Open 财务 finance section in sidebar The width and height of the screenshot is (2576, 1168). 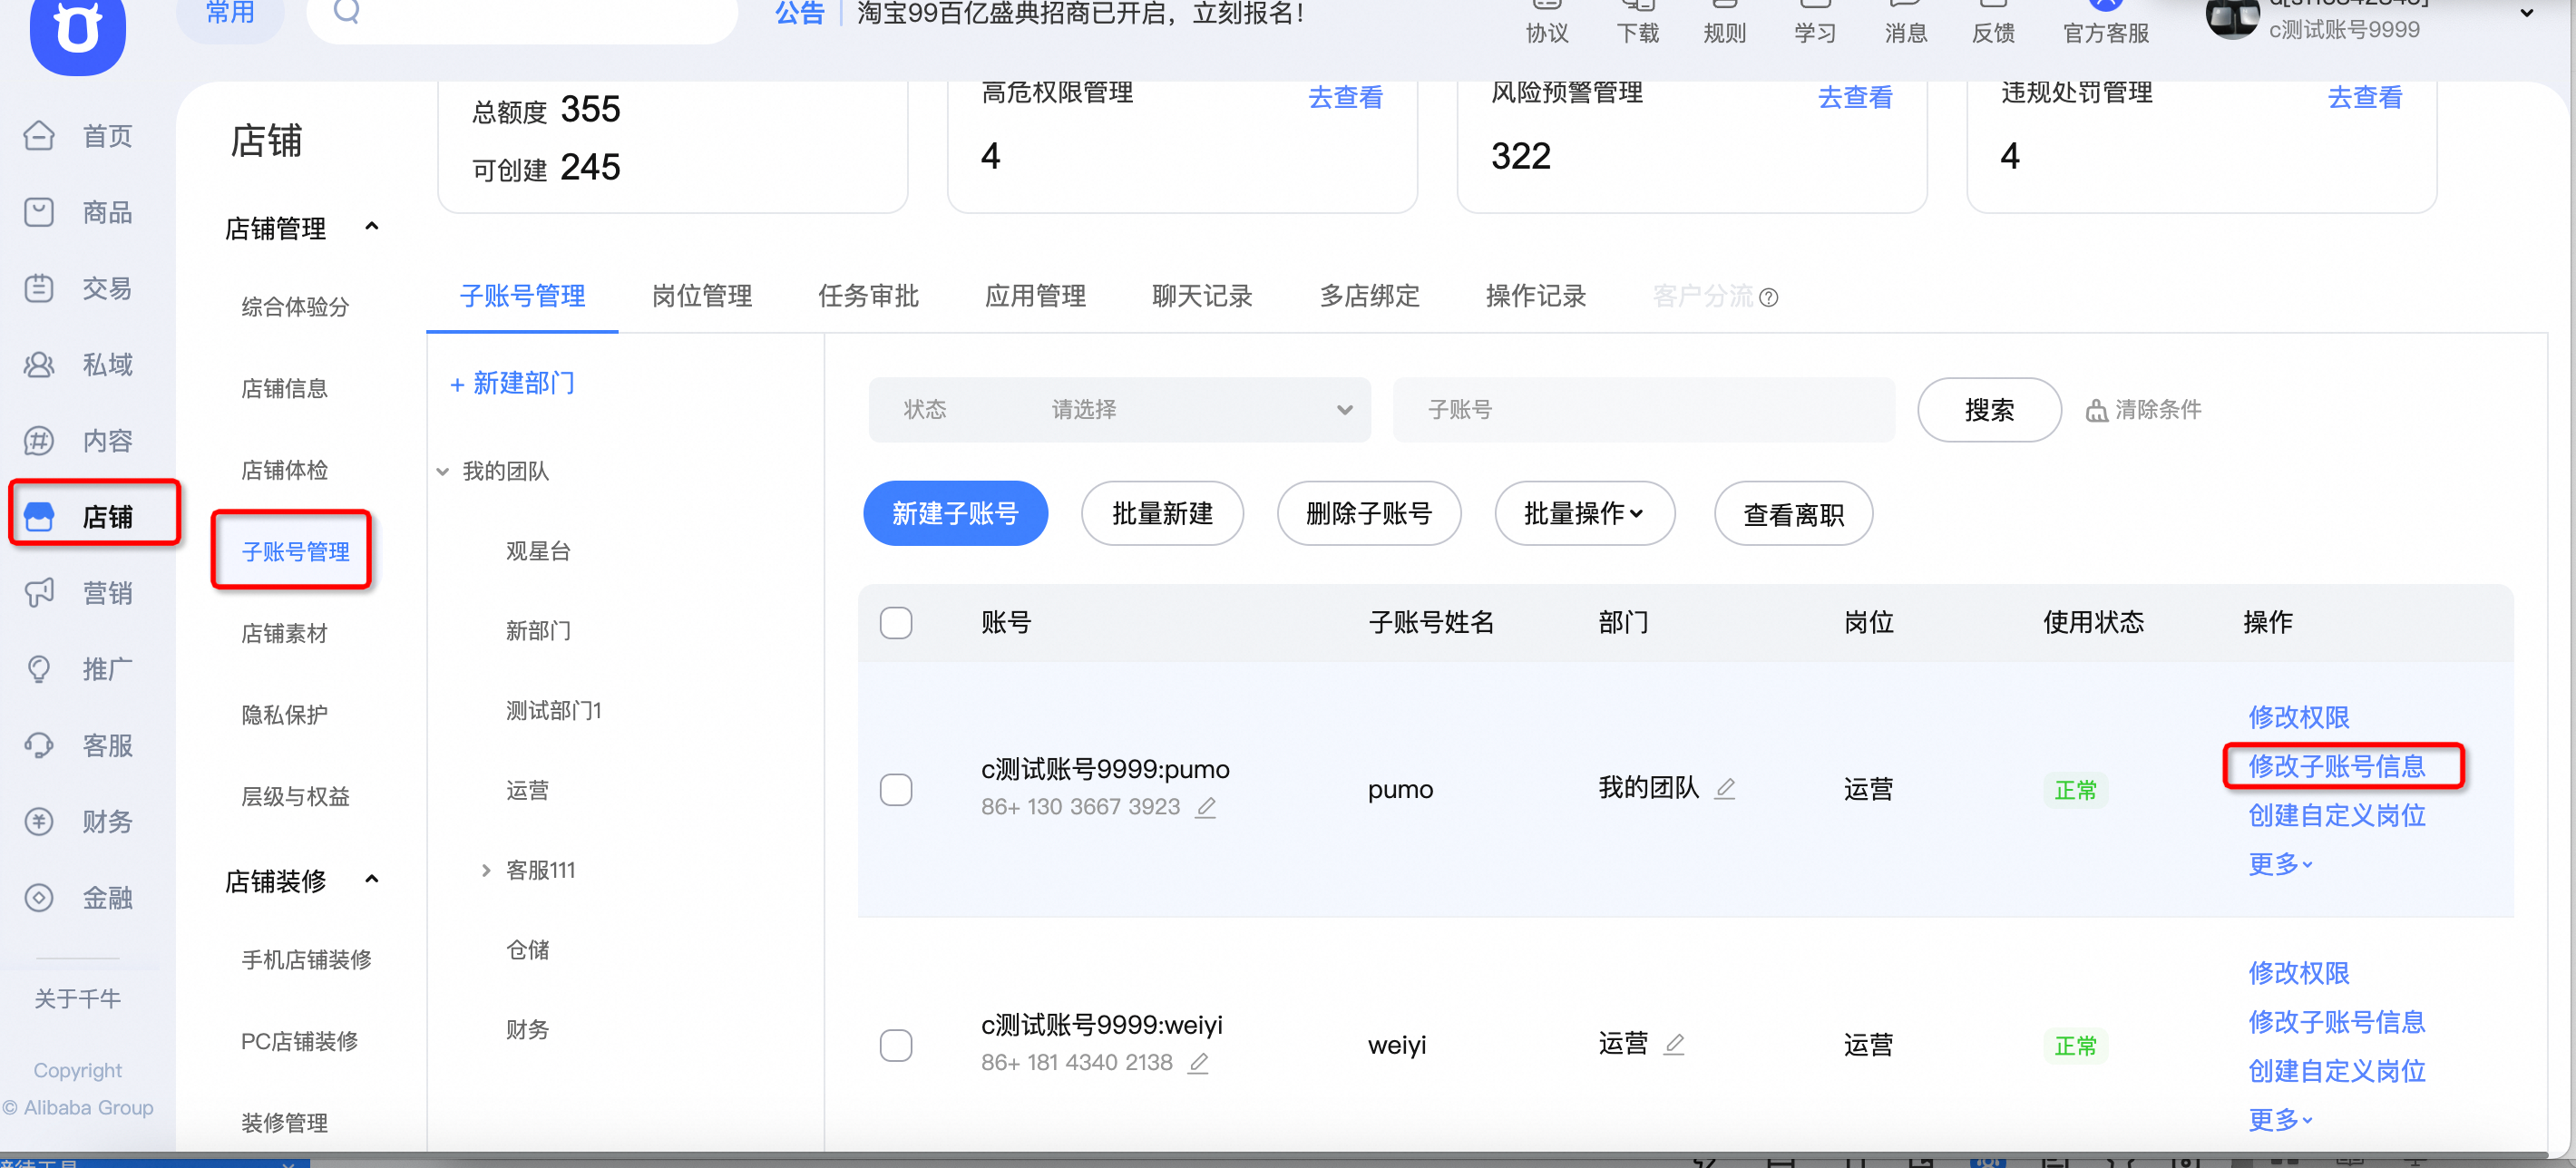[78, 821]
